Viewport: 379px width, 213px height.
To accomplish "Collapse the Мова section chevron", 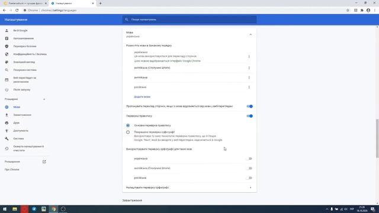I will [x=250, y=34].
